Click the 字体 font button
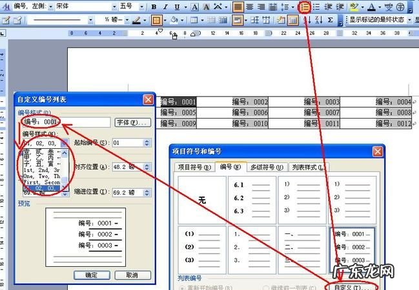419x290 pixels. click(132, 122)
